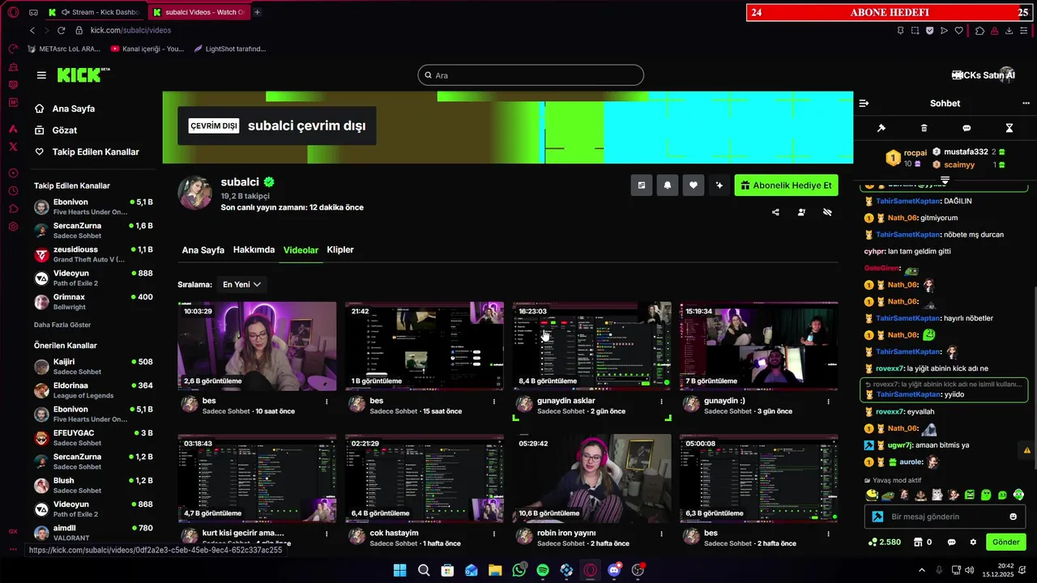This screenshot has width=1037, height=583.
Task: Toggle the follow heart for subalci
Action: [x=693, y=185]
